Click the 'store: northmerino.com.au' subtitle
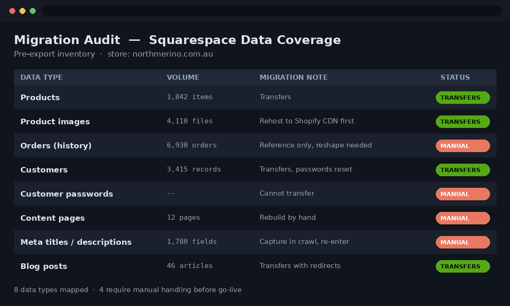The width and height of the screenshot is (510, 306). 160,54
